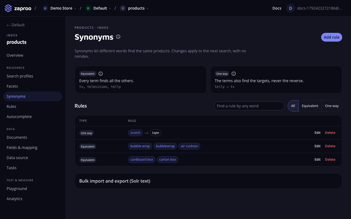The image size is (351, 219).
Task: Go to Fields & mapping
Action: click(x=33, y=148)
